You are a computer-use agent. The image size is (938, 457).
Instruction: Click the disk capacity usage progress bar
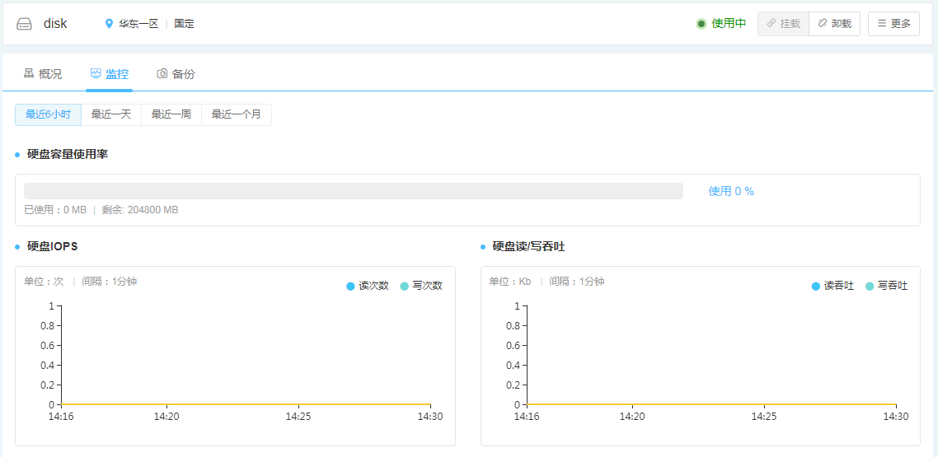click(354, 191)
